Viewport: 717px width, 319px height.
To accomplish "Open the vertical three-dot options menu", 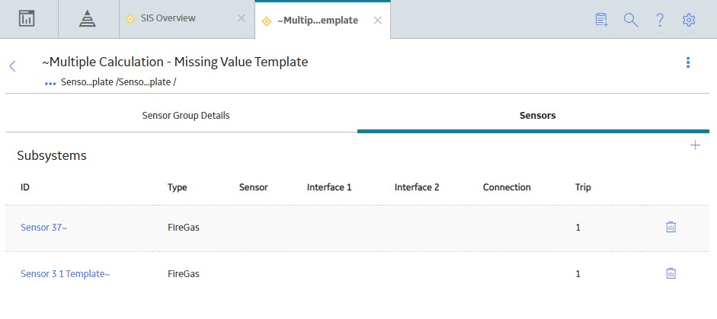I will coord(688,62).
